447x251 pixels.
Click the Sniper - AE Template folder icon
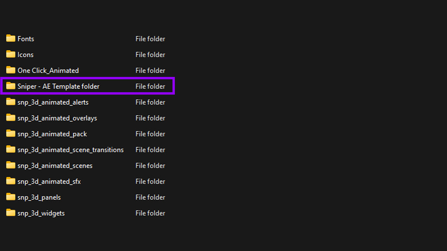tap(11, 86)
